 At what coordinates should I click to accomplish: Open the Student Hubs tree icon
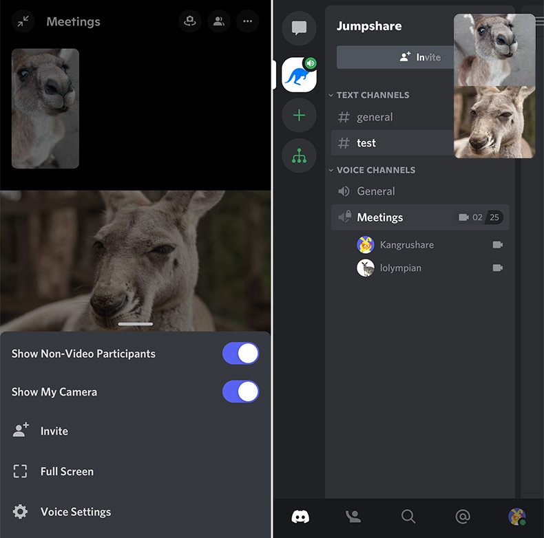(x=299, y=156)
